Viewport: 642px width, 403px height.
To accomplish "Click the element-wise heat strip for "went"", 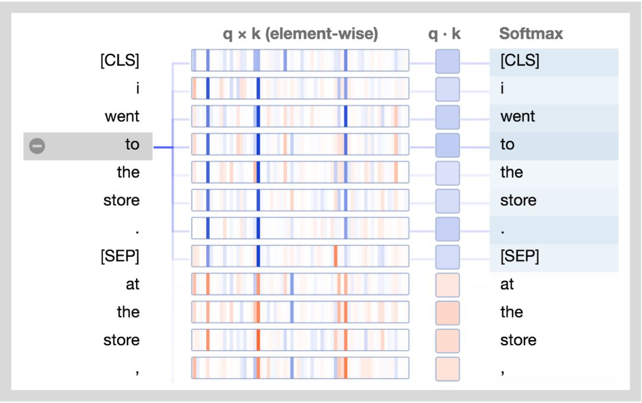I will (x=300, y=117).
